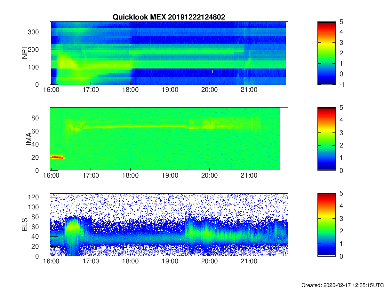
Task: Click the 18:00 tick under the NPI plot
Action: tap(131, 90)
